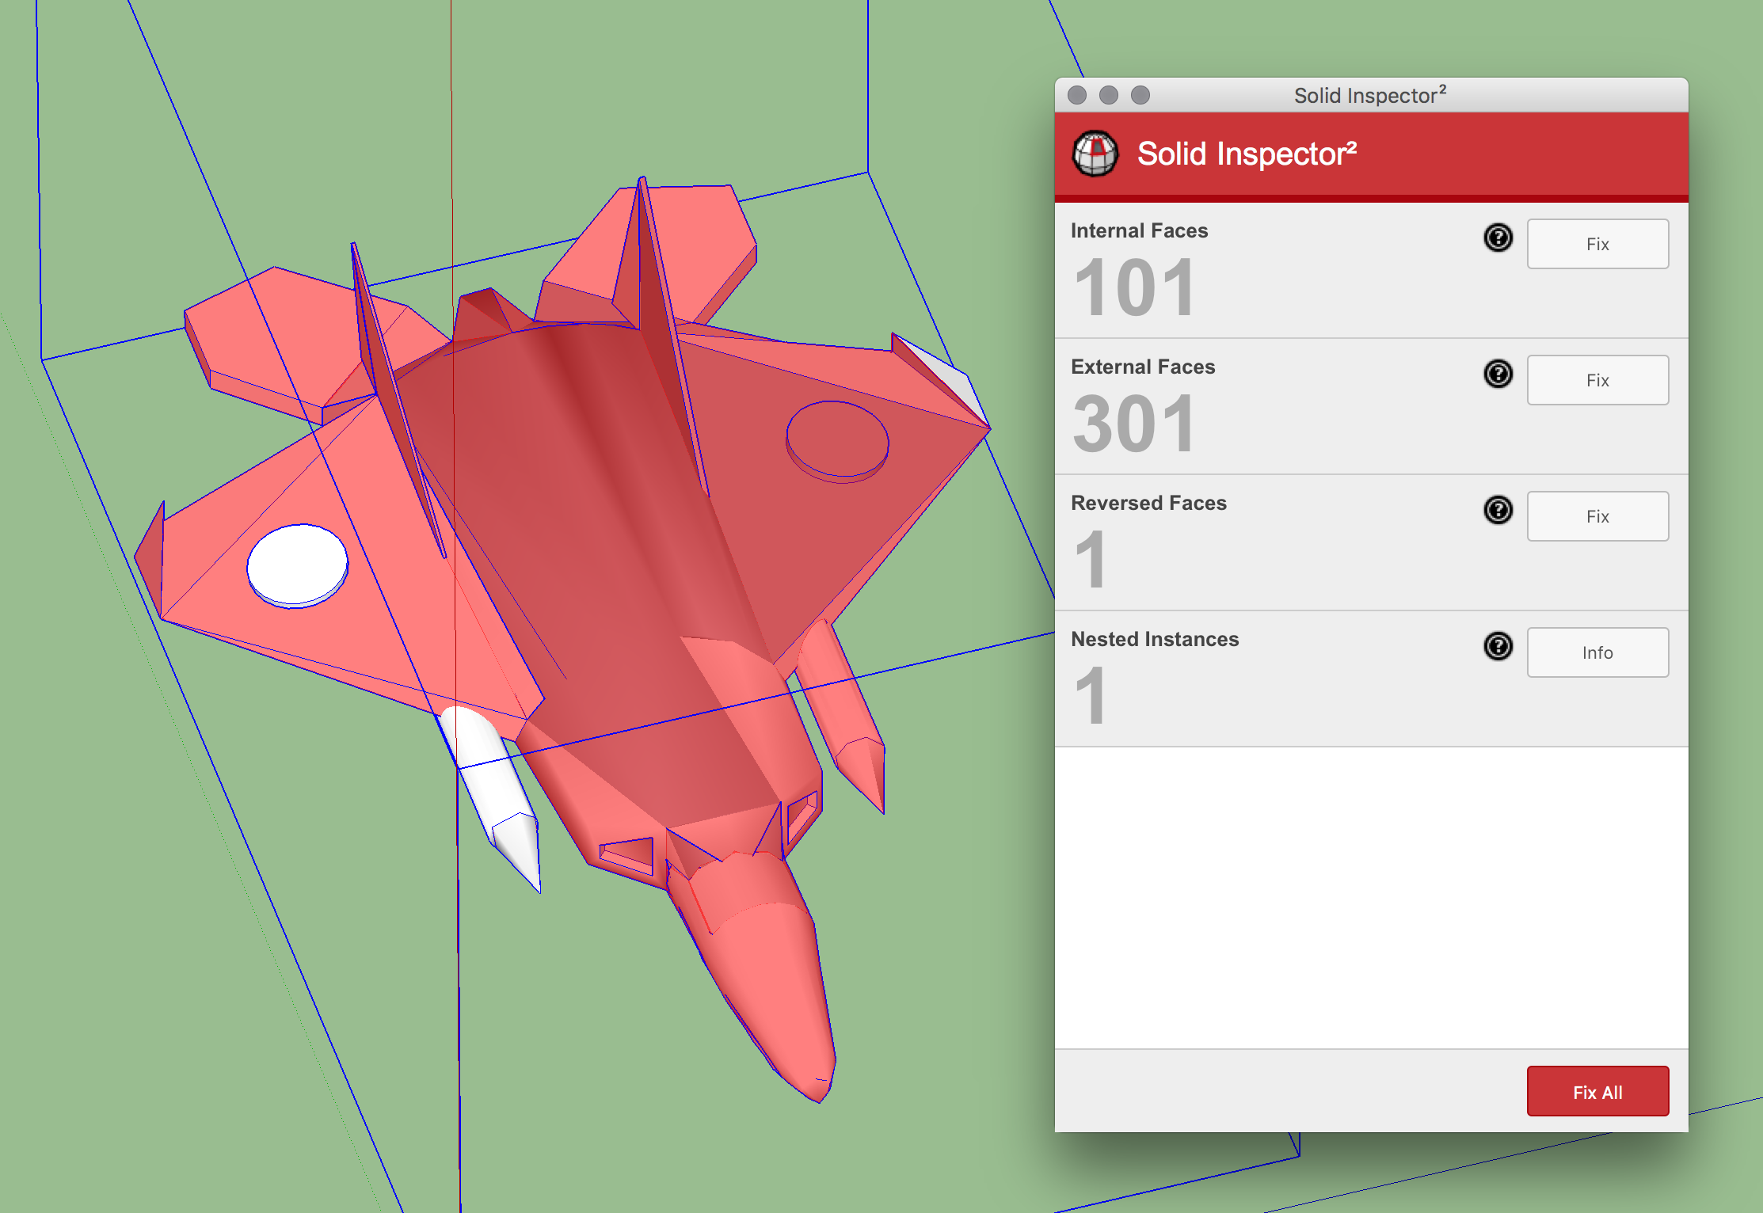
Task: Click the Solid Inspector globe logo
Action: (1095, 154)
